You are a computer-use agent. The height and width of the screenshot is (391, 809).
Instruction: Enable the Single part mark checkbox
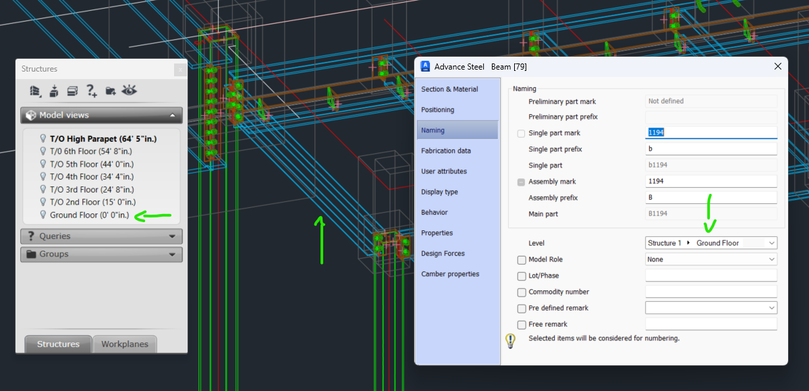click(521, 133)
